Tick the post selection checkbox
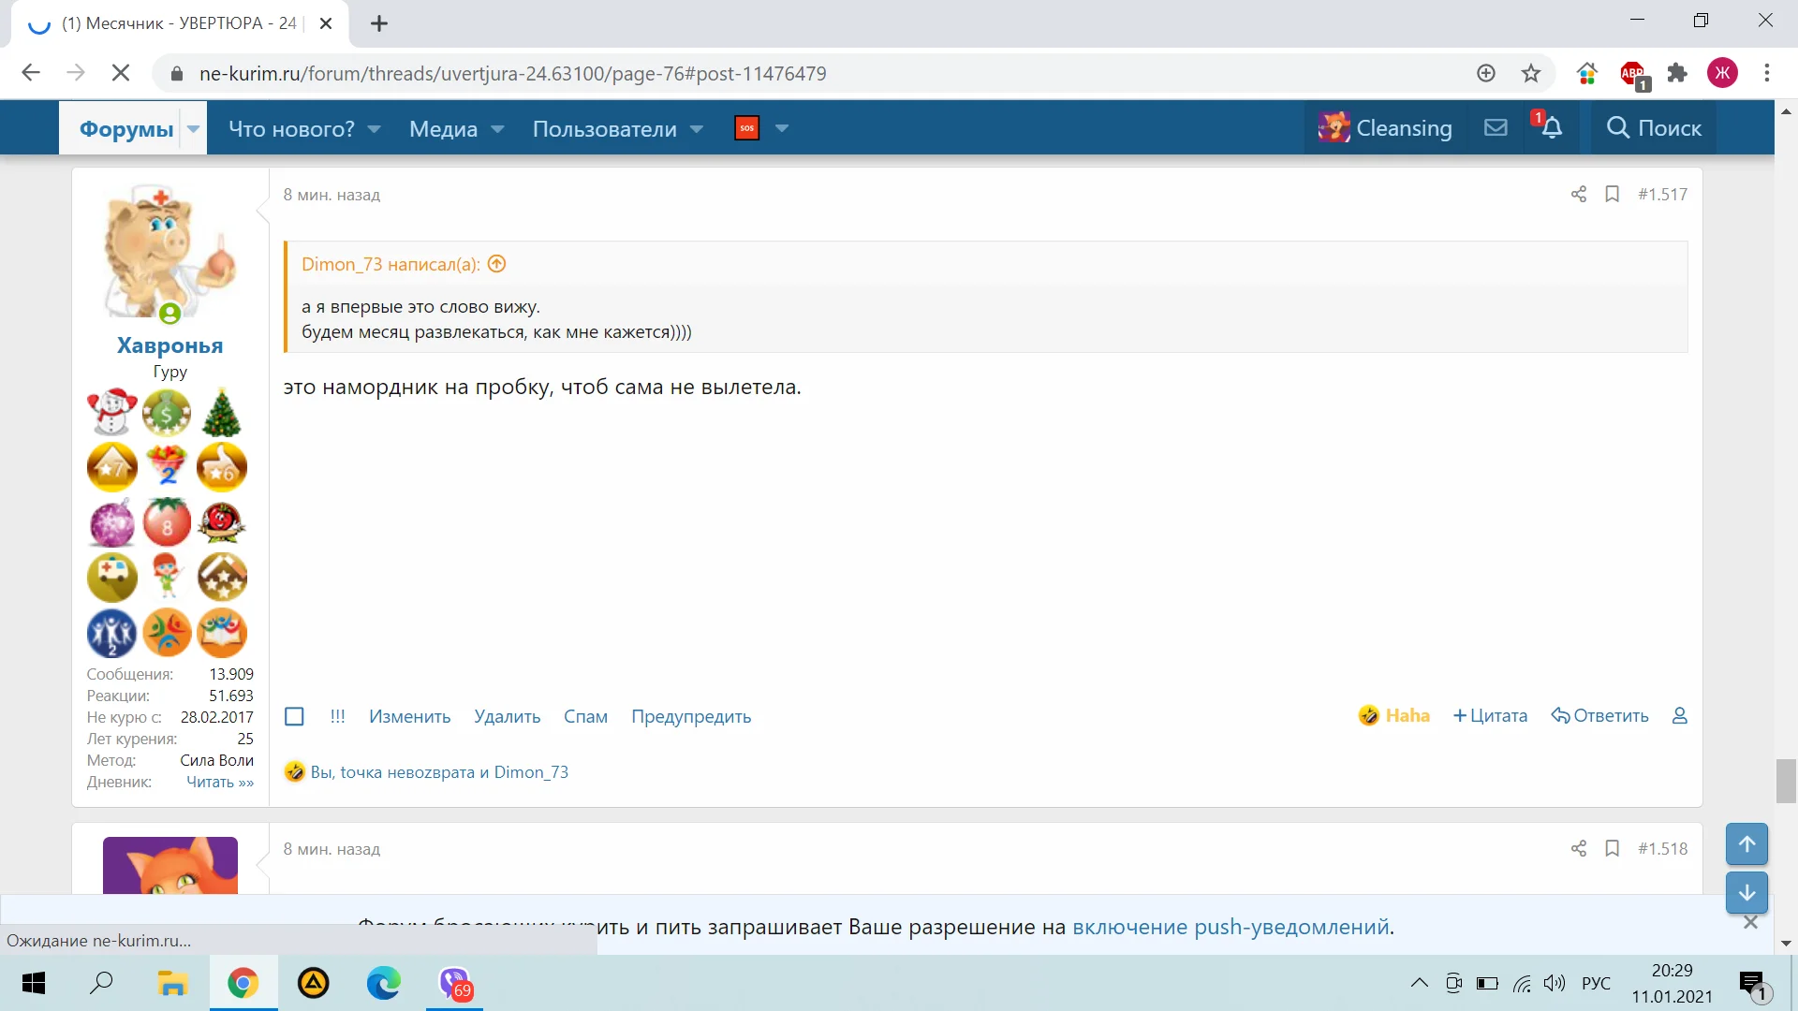This screenshot has width=1798, height=1011. pos(294,716)
